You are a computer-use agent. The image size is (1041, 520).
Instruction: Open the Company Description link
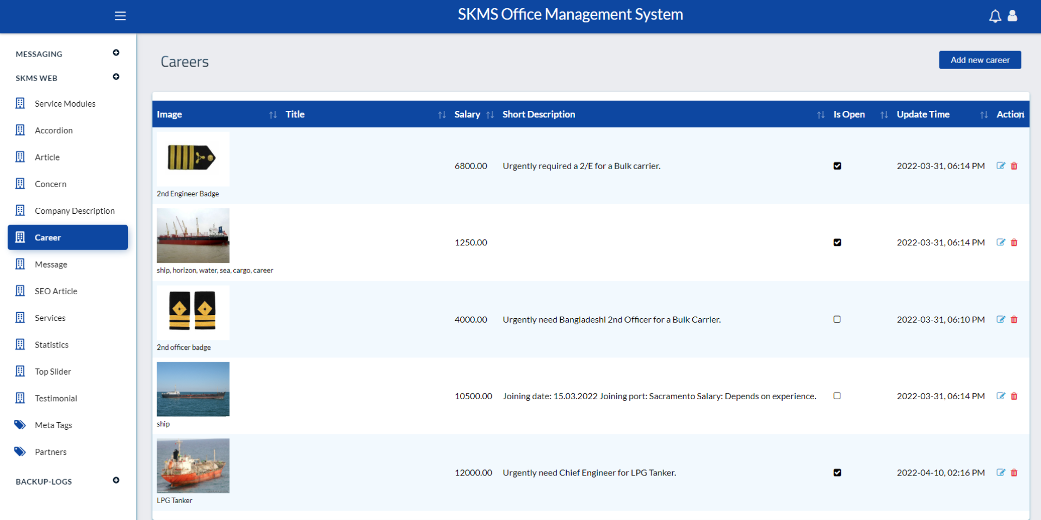(75, 211)
